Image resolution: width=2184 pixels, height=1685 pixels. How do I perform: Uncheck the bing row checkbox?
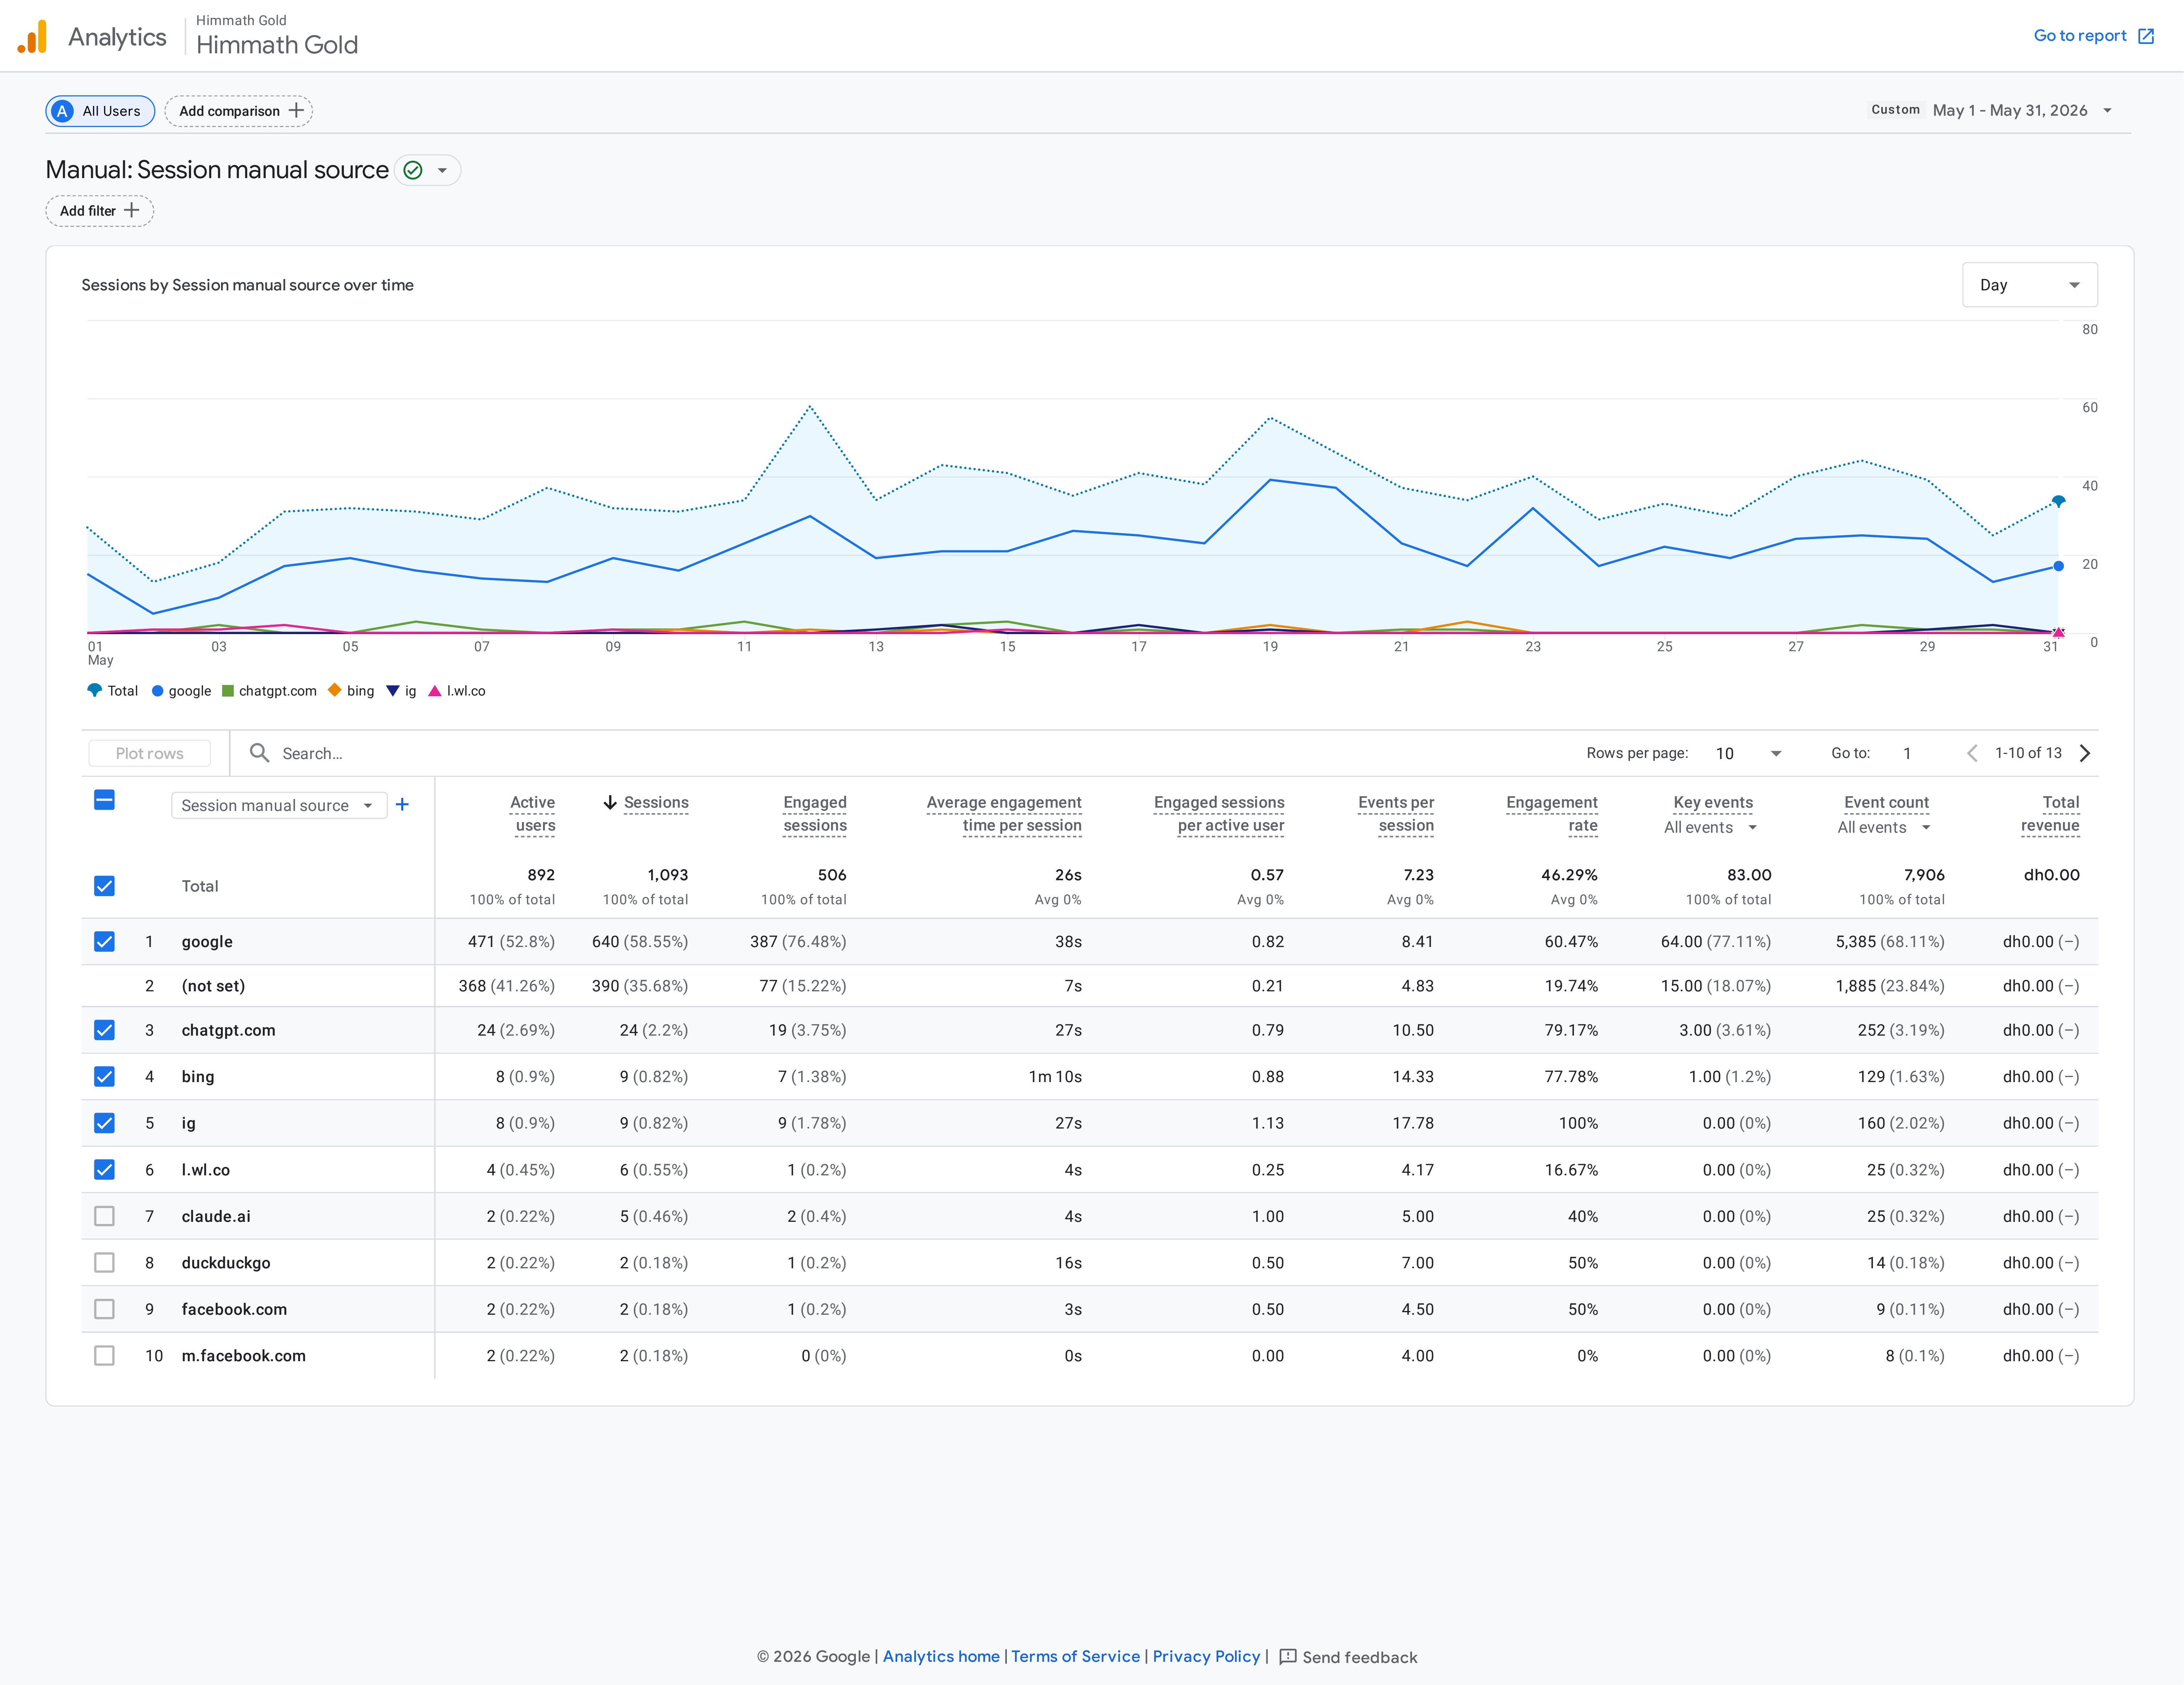pyautogui.click(x=104, y=1077)
